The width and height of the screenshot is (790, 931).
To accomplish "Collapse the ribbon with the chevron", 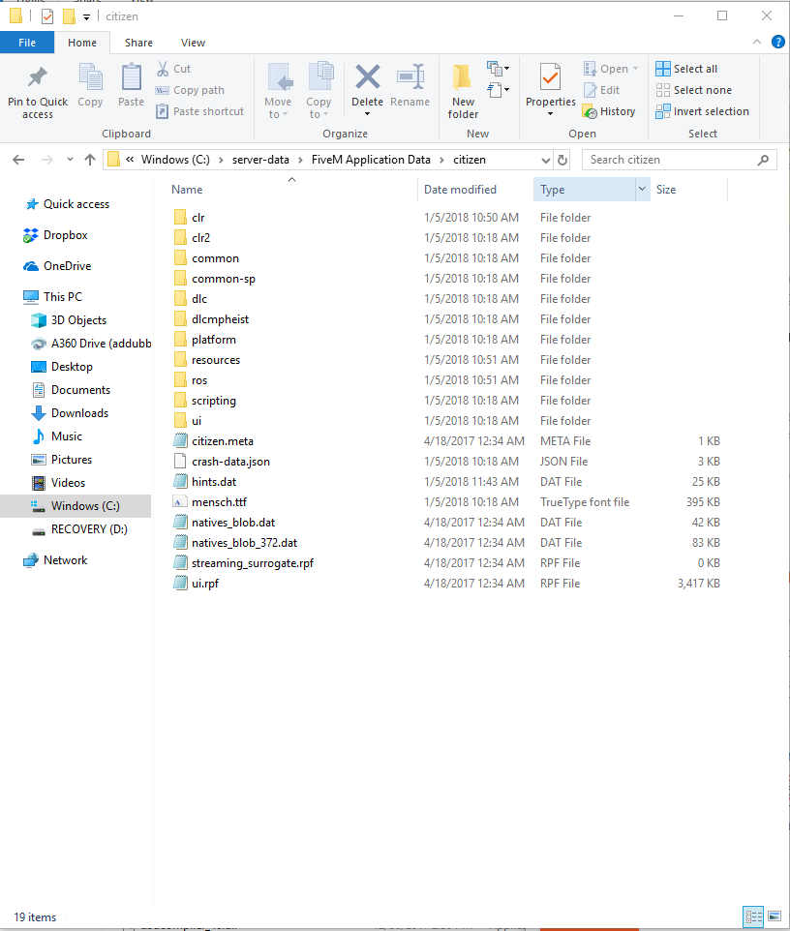I will 757,42.
